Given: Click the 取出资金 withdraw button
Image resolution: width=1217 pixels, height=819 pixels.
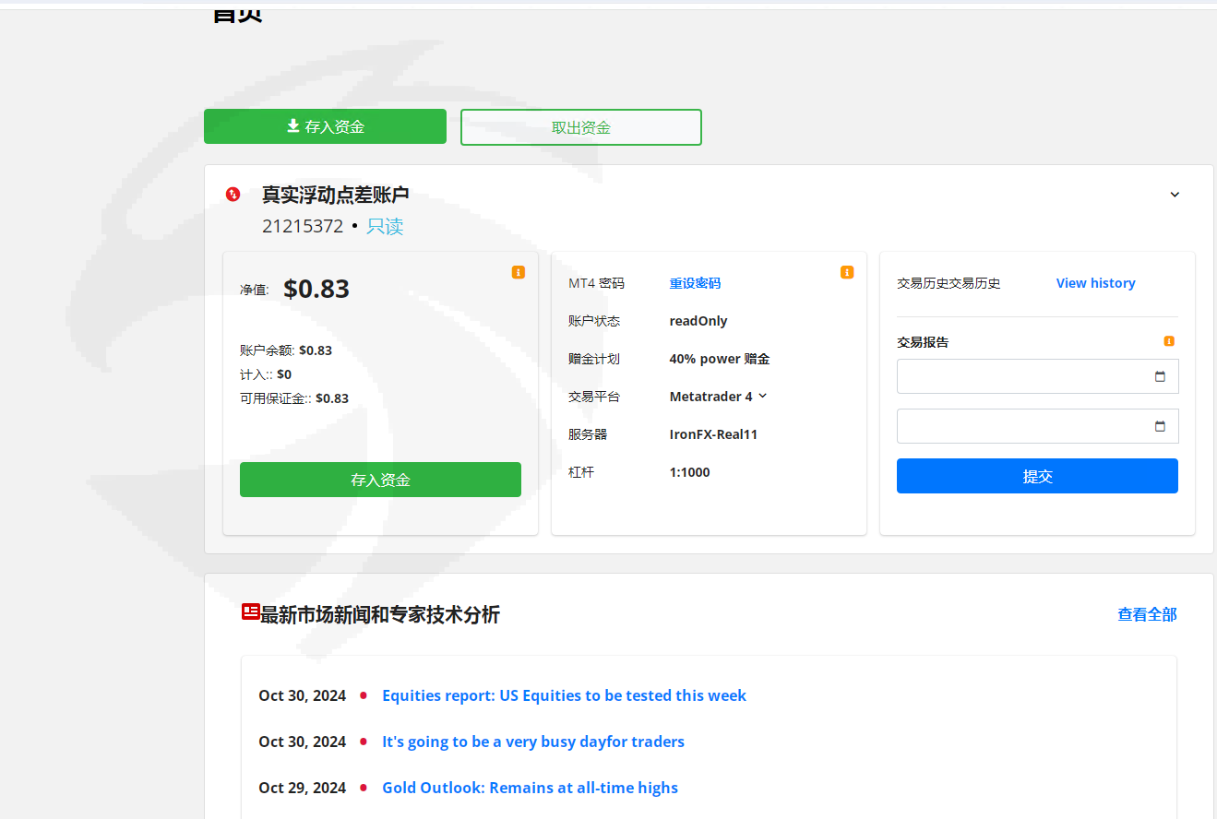Looking at the screenshot, I should click(581, 127).
